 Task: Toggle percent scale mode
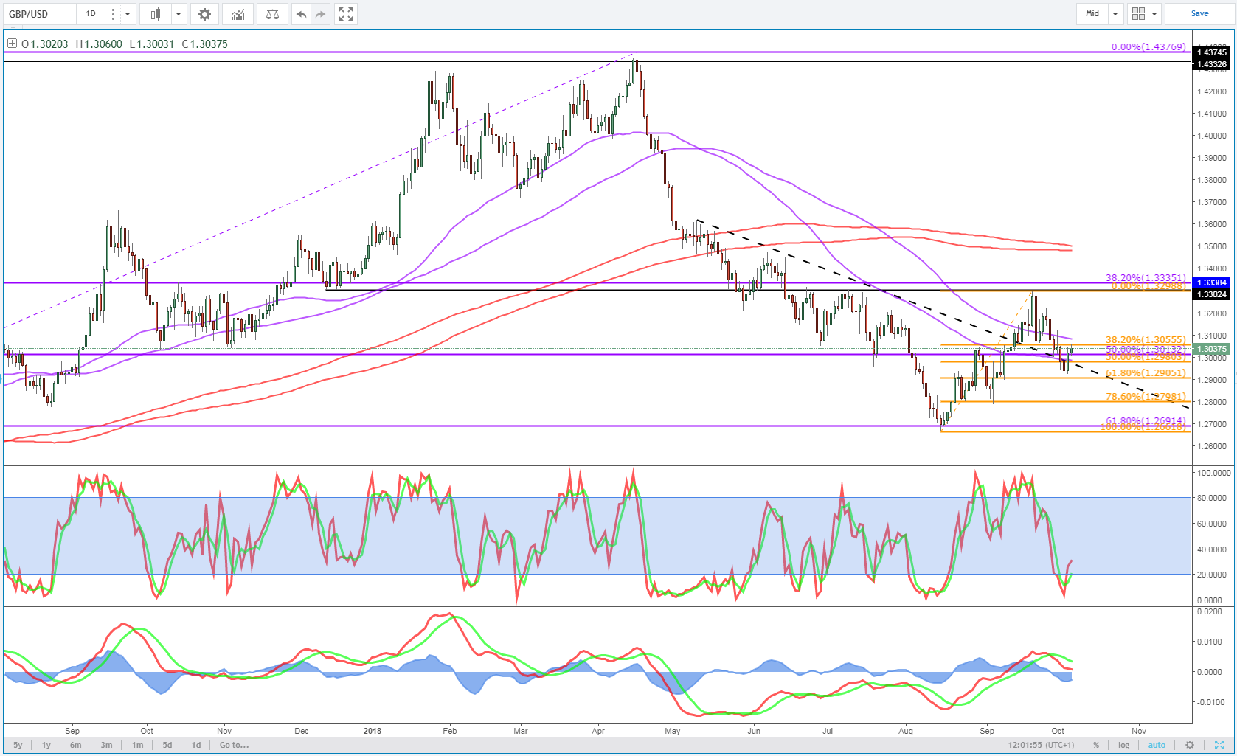click(x=1096, y=745)
